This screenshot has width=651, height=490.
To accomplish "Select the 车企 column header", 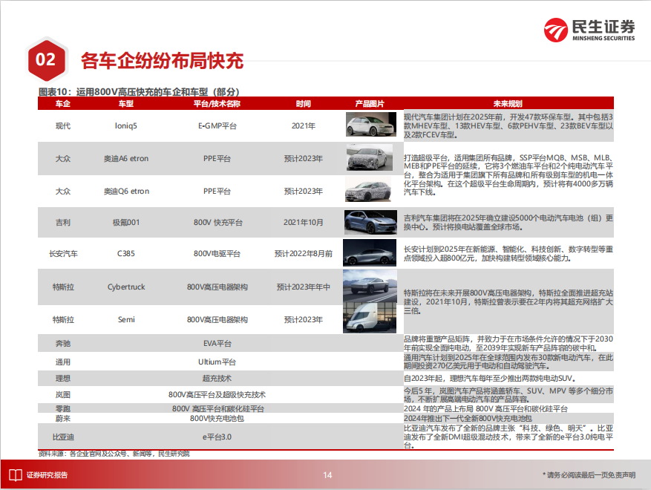I will coord(62,104).
